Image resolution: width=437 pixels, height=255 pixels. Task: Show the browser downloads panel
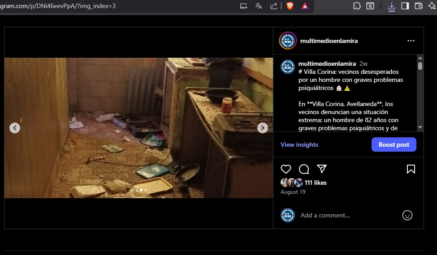[x=391, y=6]
